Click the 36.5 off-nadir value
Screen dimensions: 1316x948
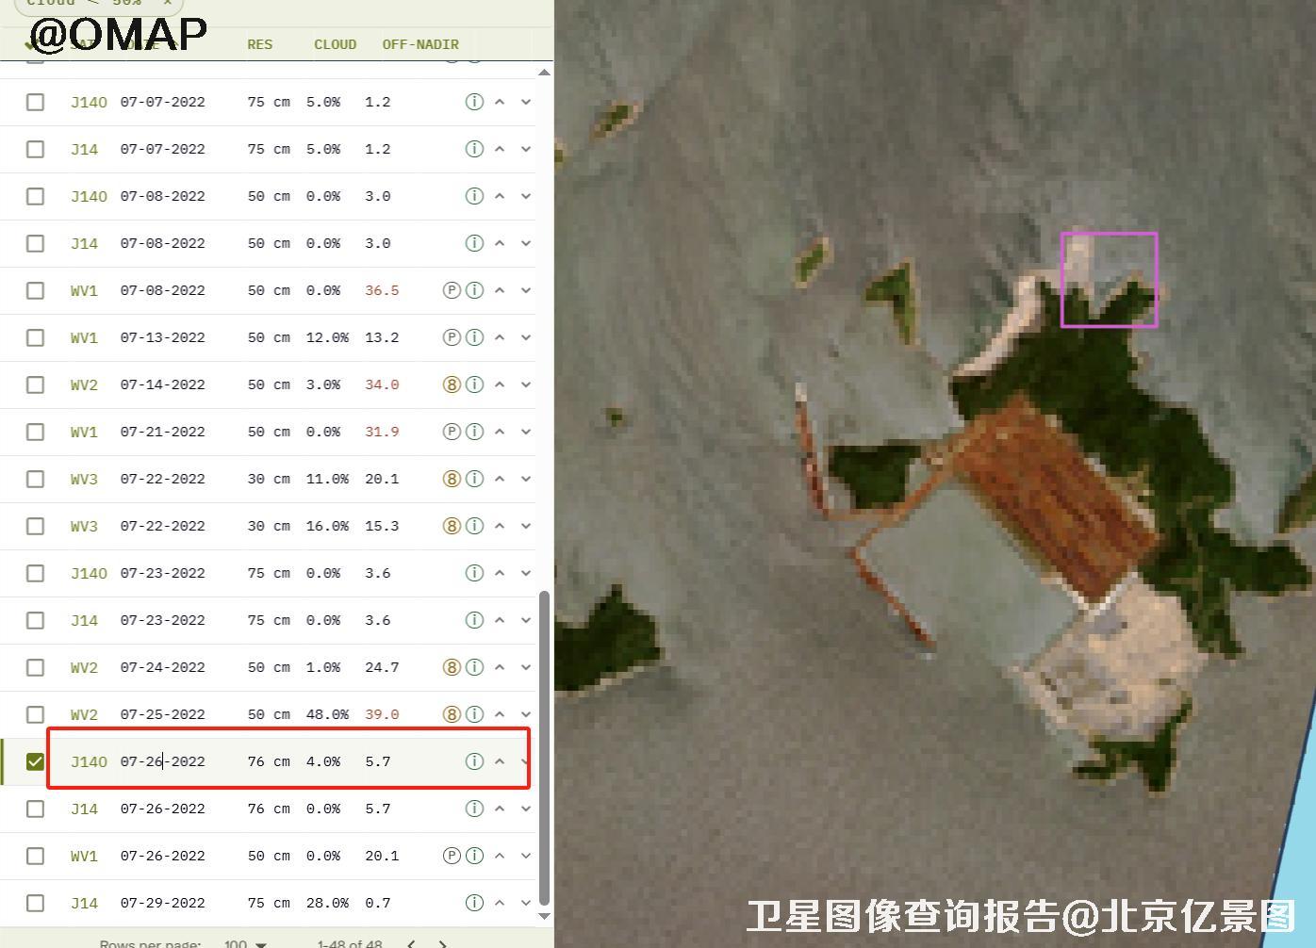coord(382,290)
